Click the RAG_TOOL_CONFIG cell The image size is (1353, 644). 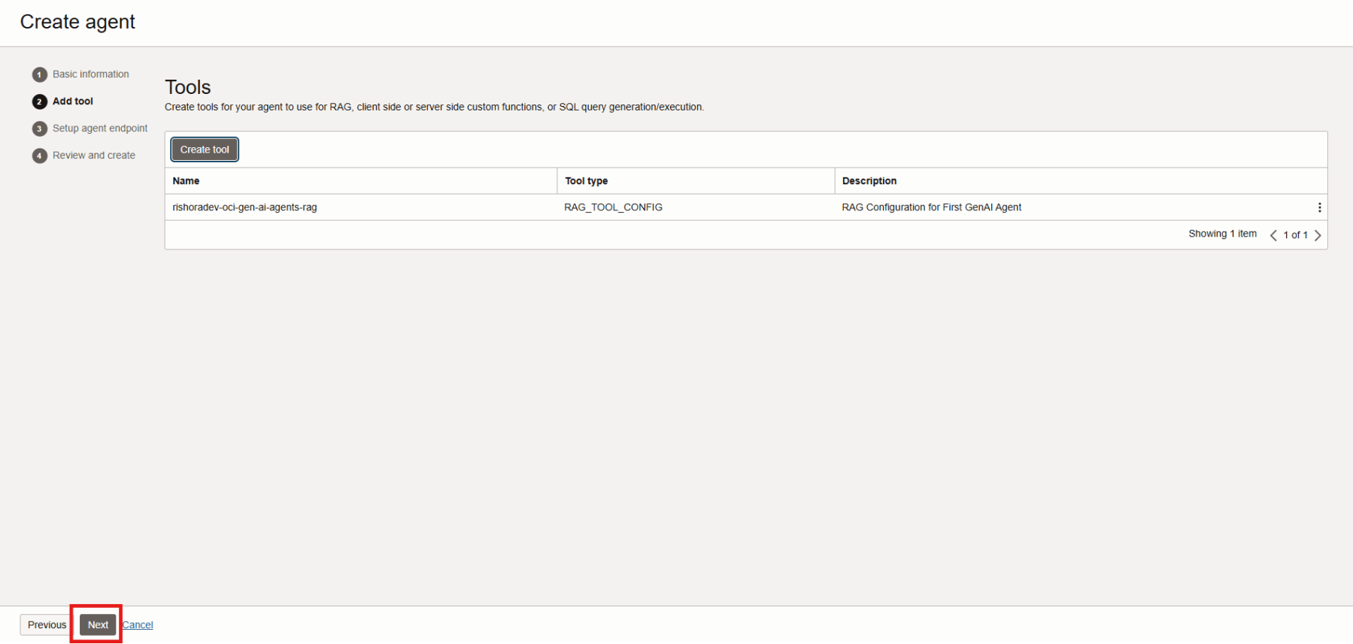[x=613, y=207]
